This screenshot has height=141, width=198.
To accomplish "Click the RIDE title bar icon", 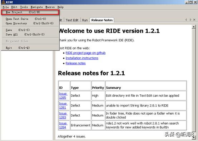I will pos(3,2).
